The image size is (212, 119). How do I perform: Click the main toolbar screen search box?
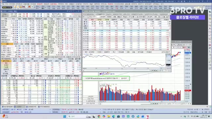tap(7, 7)
